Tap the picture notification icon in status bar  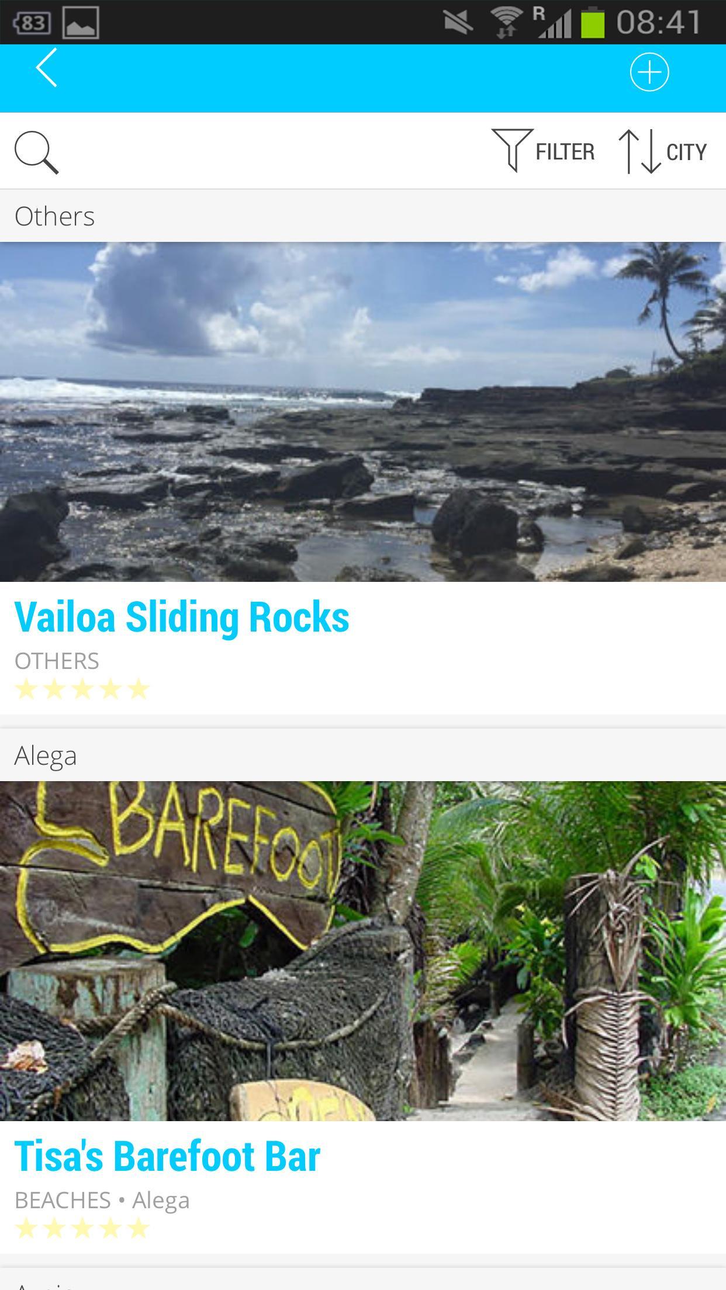pyautogui.click(x=81, y=23)
